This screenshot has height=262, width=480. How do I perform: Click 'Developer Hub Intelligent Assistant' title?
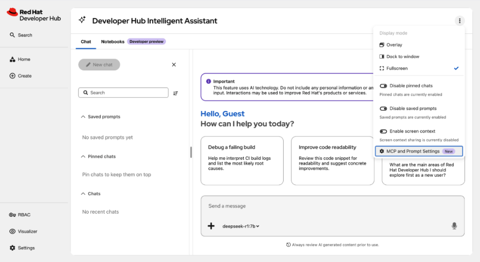tap(155, 21)
